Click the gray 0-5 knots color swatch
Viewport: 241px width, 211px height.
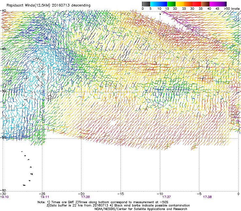[146, 4]
